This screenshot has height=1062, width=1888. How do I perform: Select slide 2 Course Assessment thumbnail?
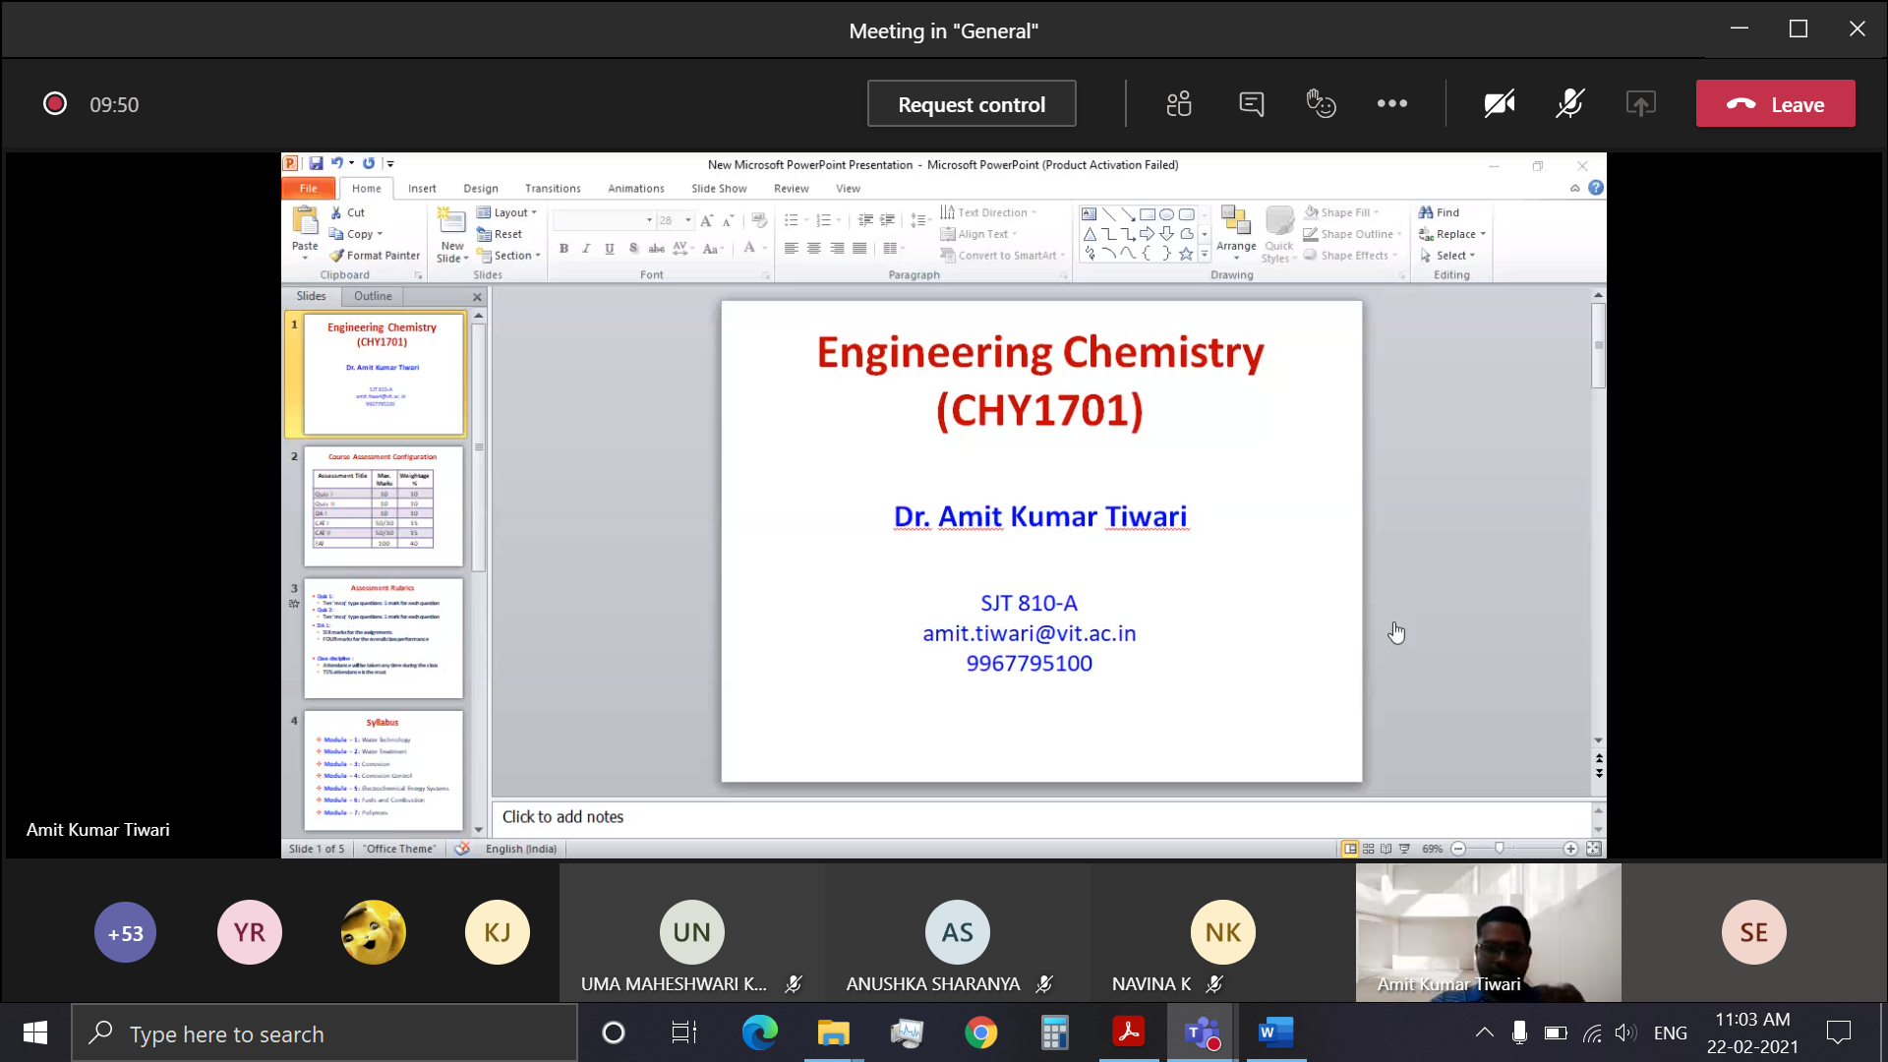383,505
